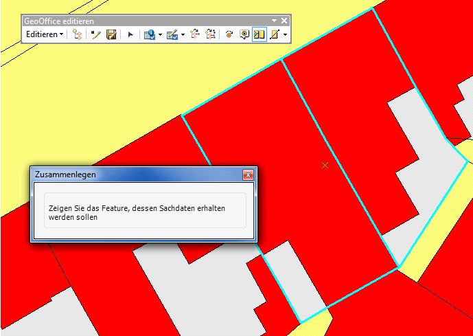Screen dimensions: 473x336
Task: Expand dropdown at right end of toolbar
Action: [285, 34]
